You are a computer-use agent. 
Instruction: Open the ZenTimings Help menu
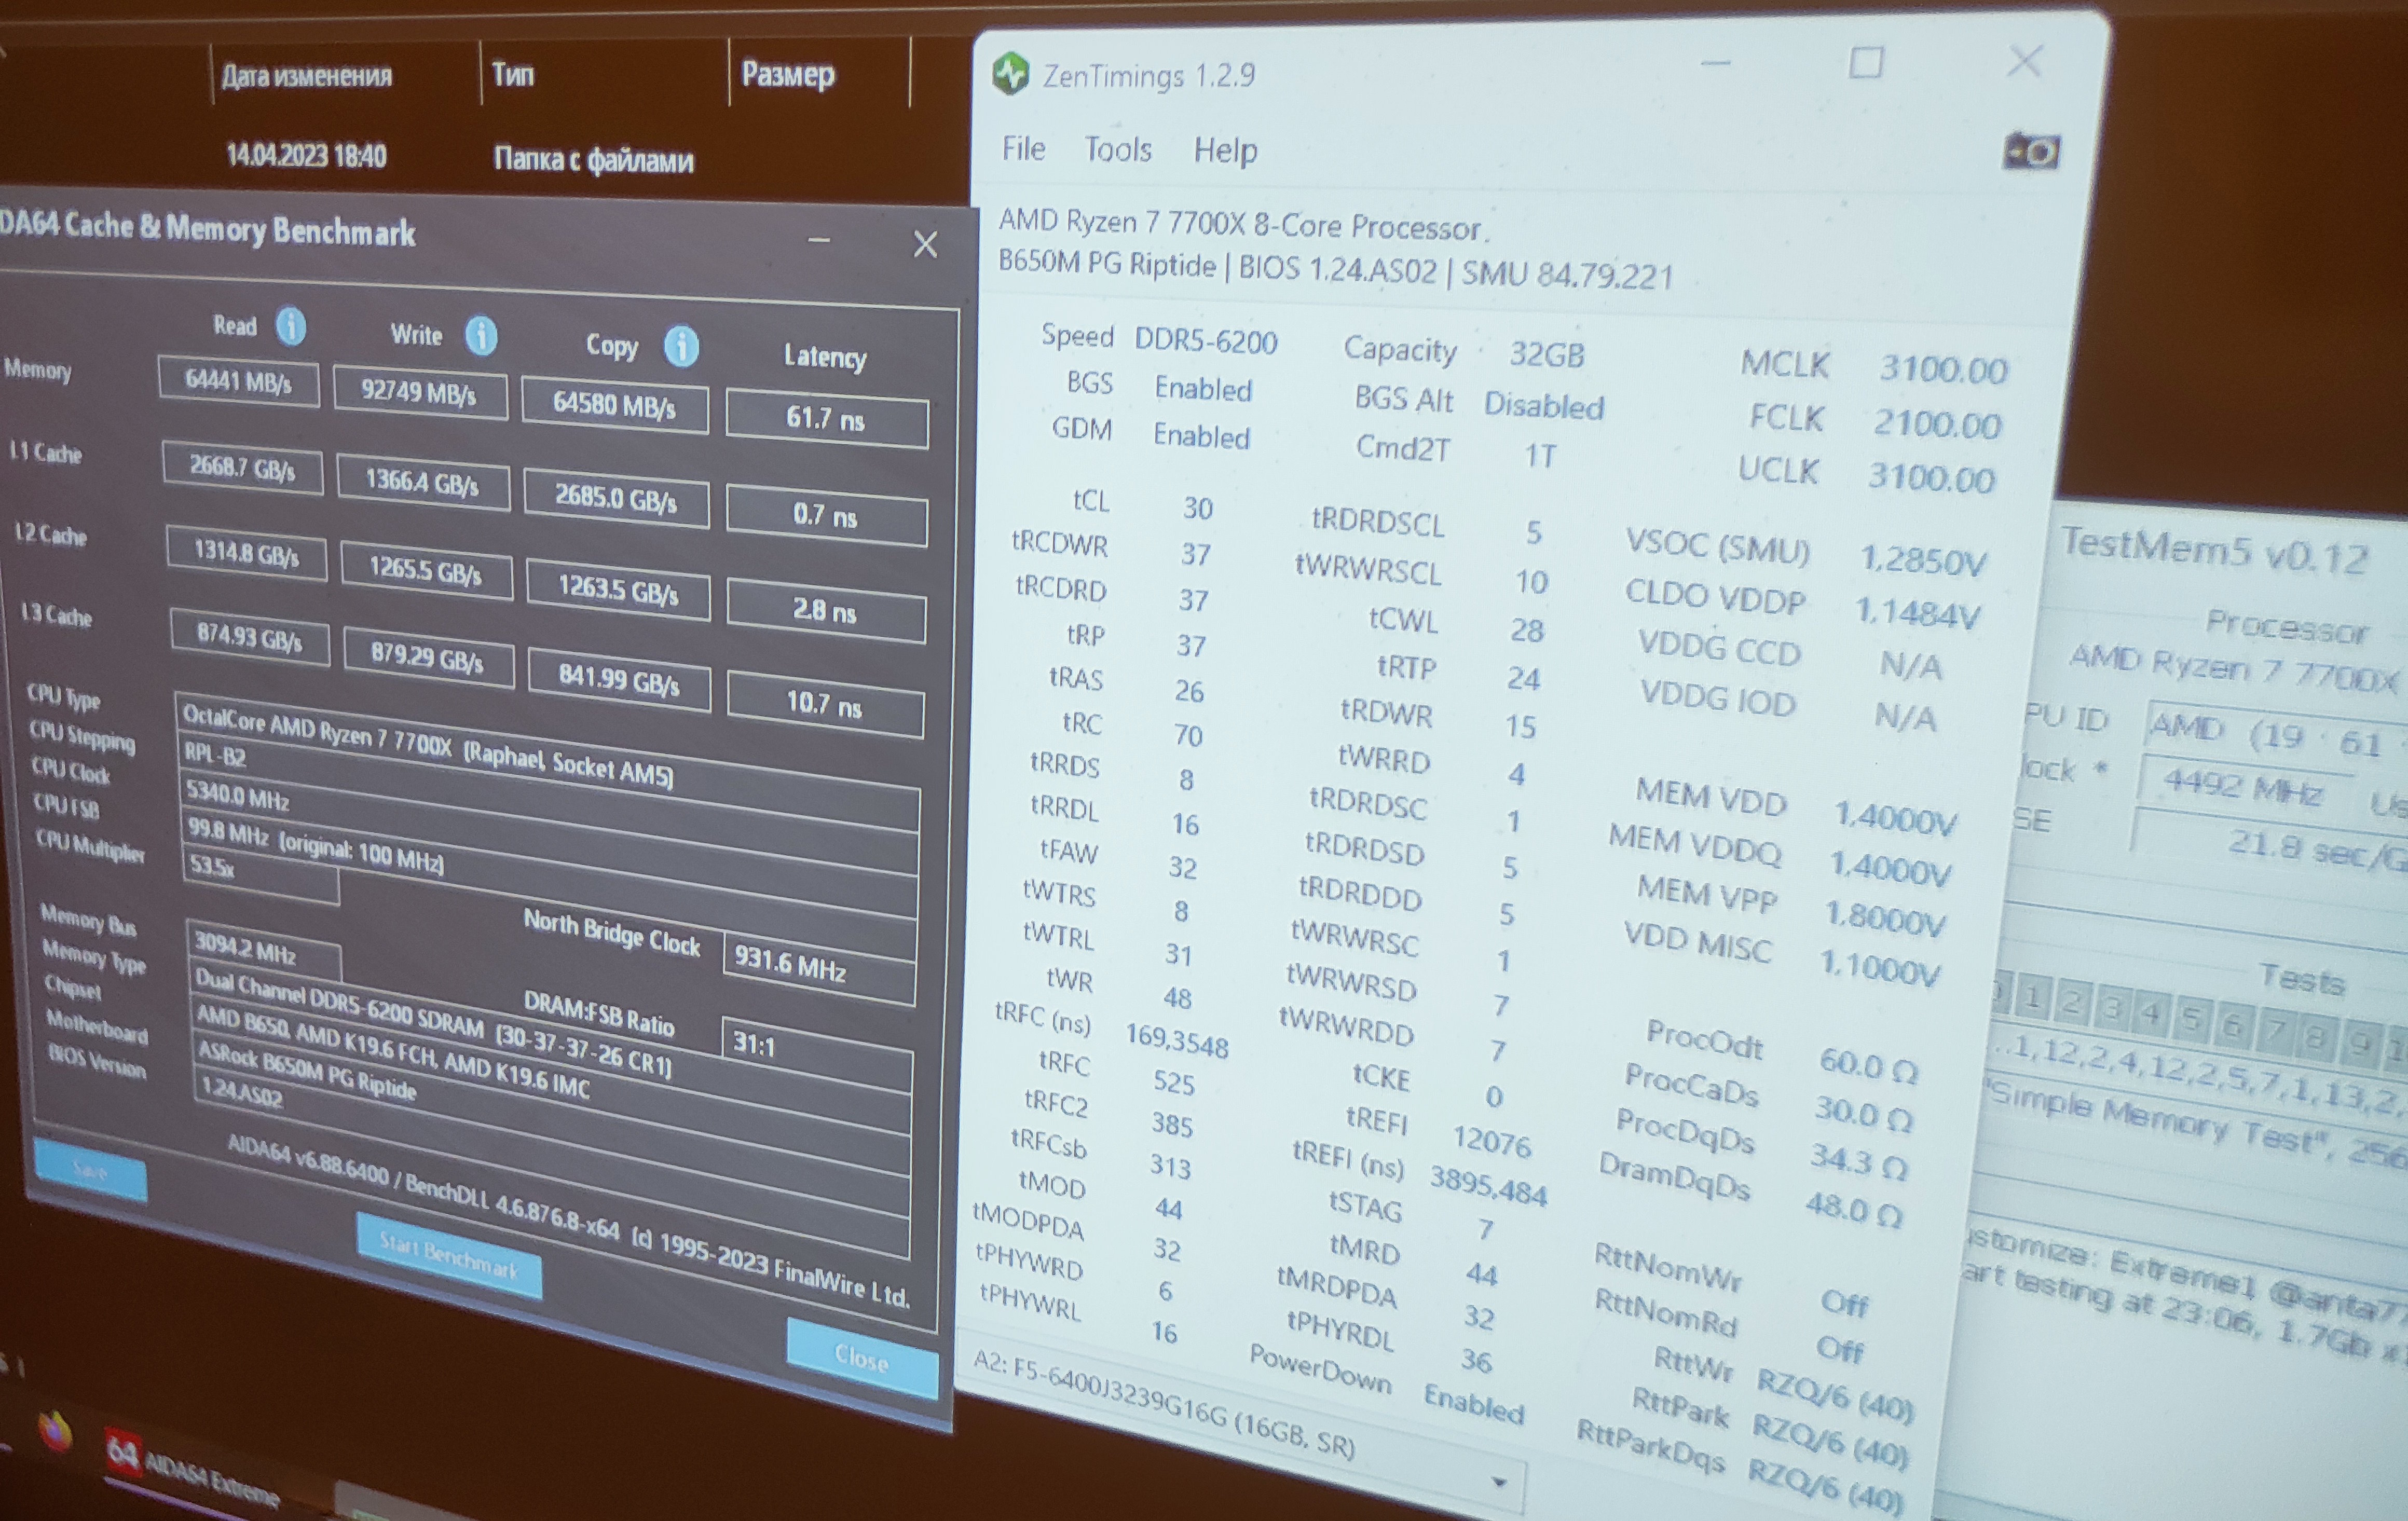click(x=1225, y=151)
